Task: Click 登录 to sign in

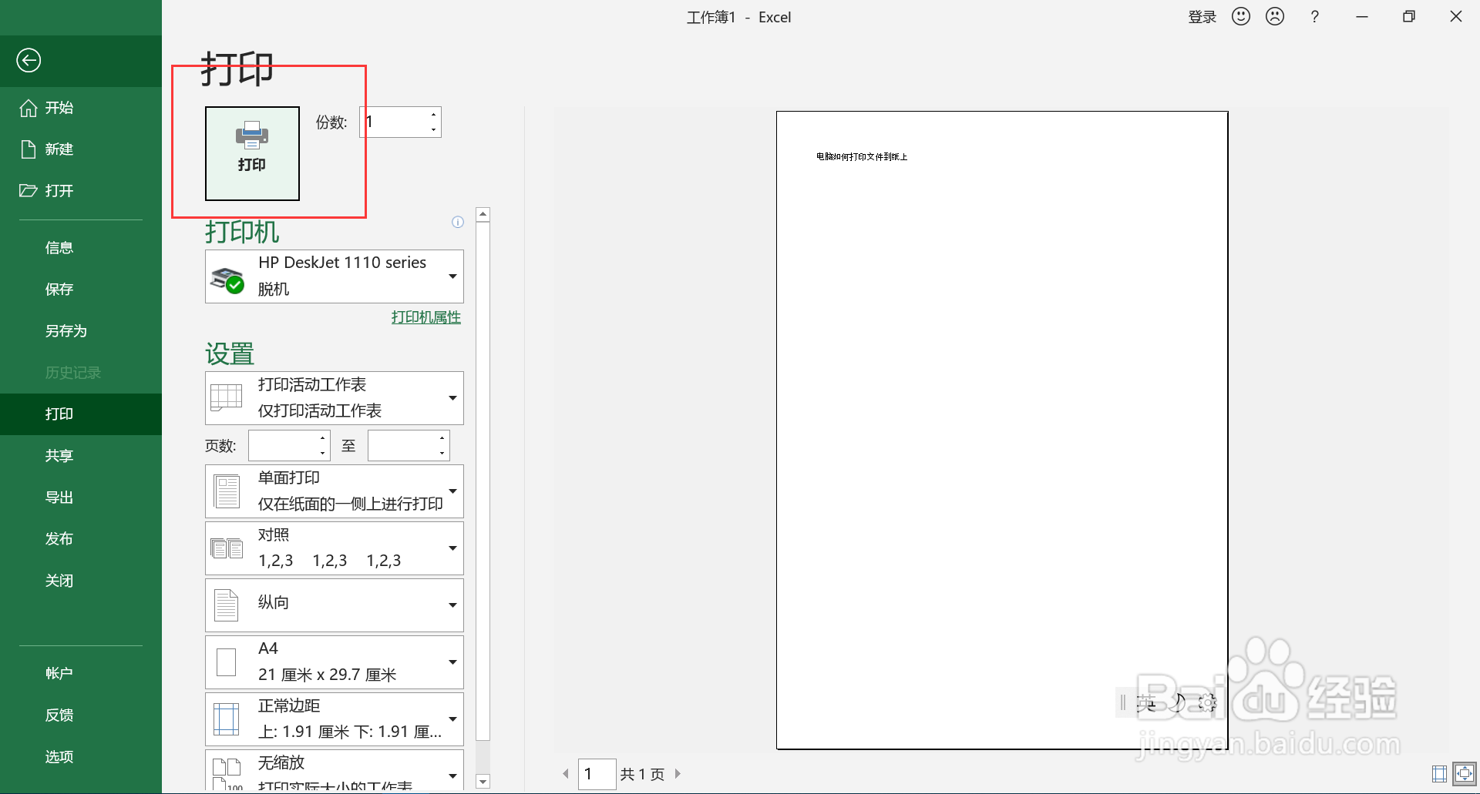Action: pos(1202,17)
